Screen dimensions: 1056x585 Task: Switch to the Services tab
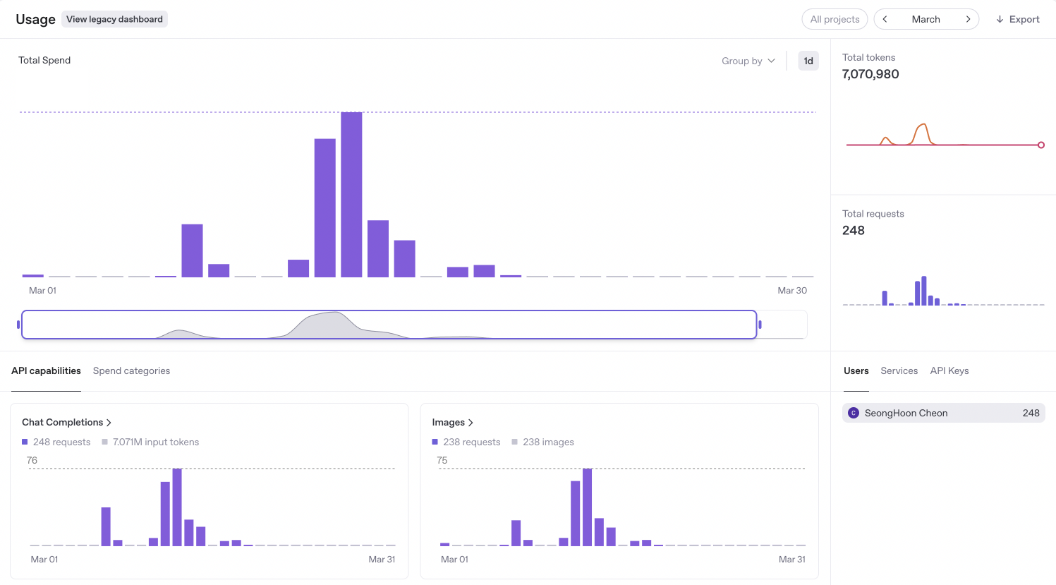pos(899,370)
